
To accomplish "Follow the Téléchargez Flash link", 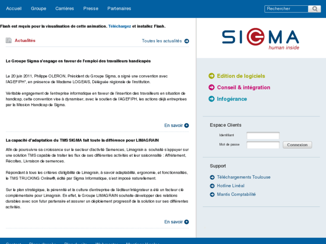I will [120, 26].
